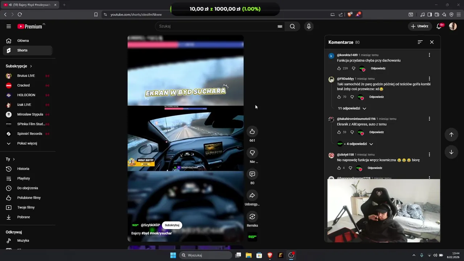Open comment sort options icon
The image size is (464, 261).
coord(420,42)
